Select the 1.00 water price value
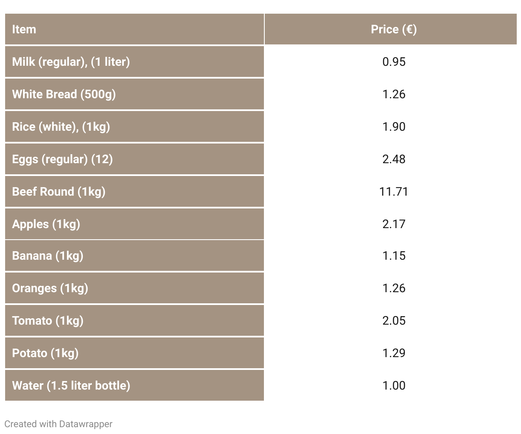 (394, 385)
